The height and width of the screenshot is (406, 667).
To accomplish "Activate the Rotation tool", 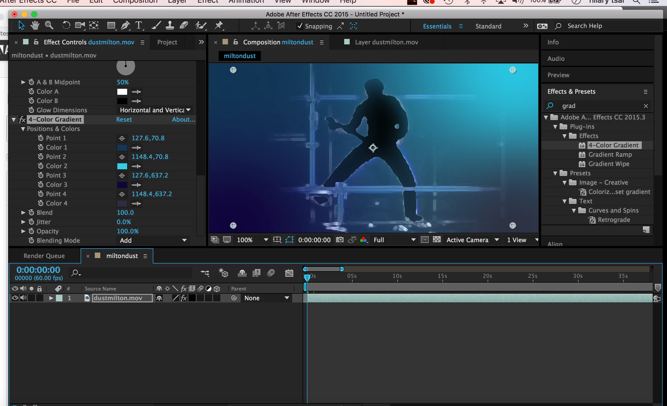I will (66, 26).
